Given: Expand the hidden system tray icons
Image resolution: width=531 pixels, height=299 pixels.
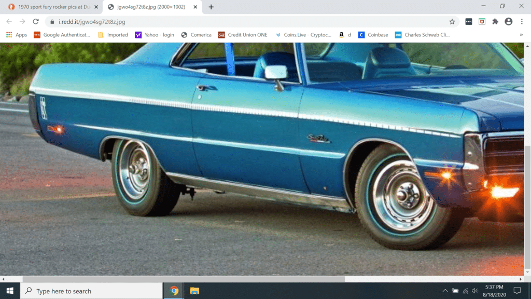Looking at the screenshot, I should pos(445,291).
